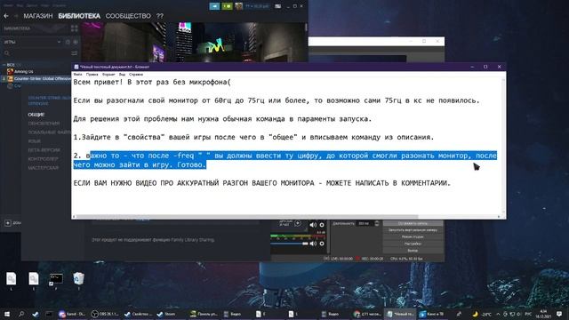Go back with Steam's left arrow
569x320 pixels.
click(6, 16)
